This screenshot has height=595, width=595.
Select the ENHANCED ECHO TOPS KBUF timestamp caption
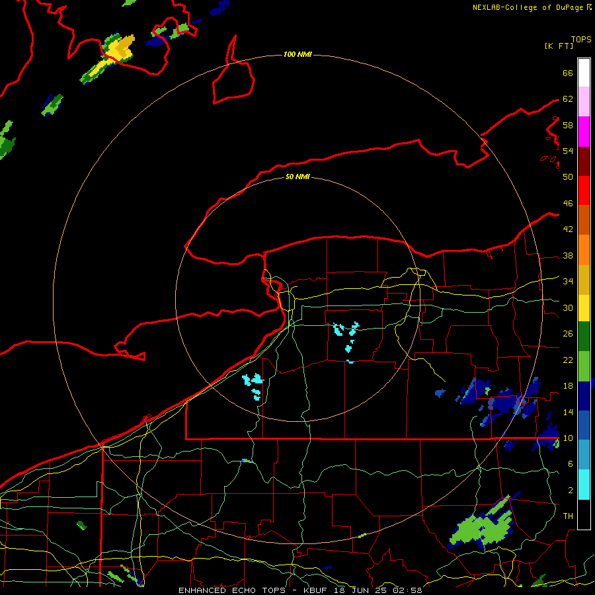coord(300,590)
